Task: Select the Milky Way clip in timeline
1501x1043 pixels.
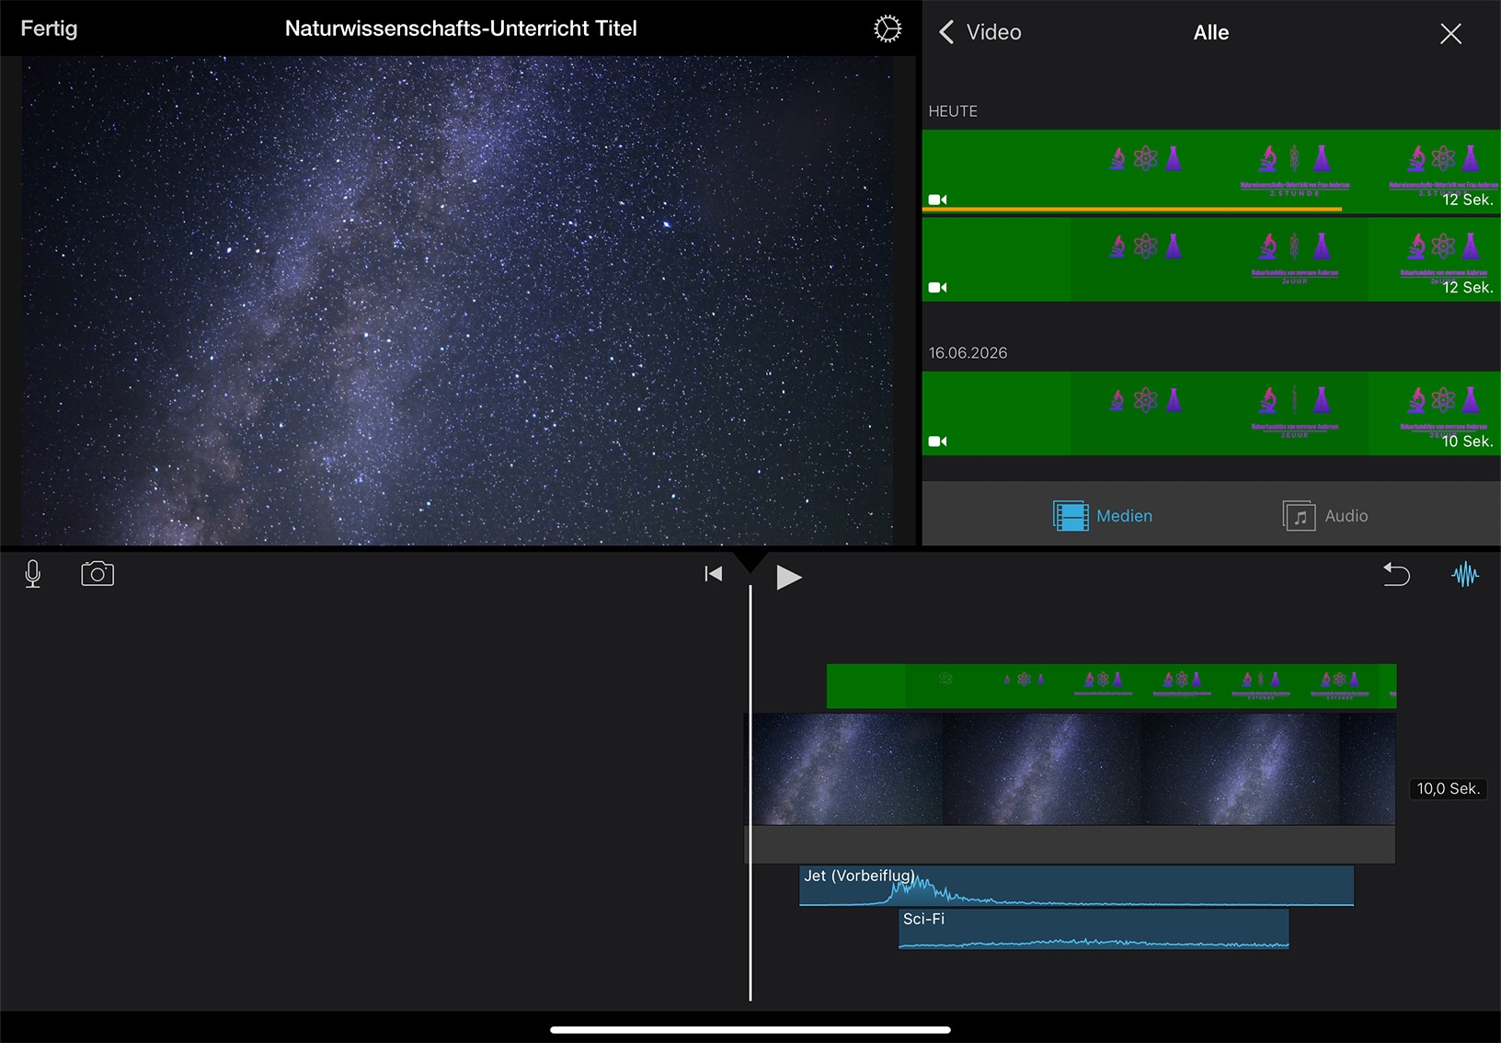Action: click(x=1070, y=769)
